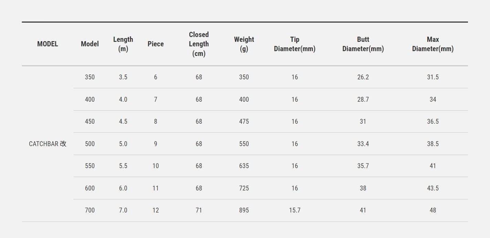Viewport: 490px width, 238px height.
Task: Click the uppercase "MODEL" column header
Action: (47, 44)
